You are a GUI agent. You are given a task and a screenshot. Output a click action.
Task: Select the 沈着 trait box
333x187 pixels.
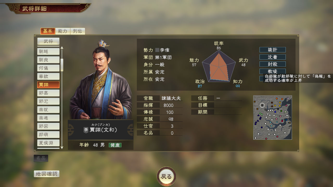(x=272, y=57)
